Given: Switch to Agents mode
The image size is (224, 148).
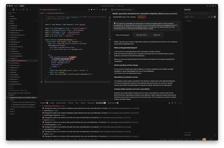Looking at the screenshot, I should point(16,6).
